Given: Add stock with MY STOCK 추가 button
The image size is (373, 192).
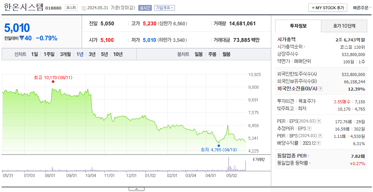Looking at the screenshot, I should (328, 8).
